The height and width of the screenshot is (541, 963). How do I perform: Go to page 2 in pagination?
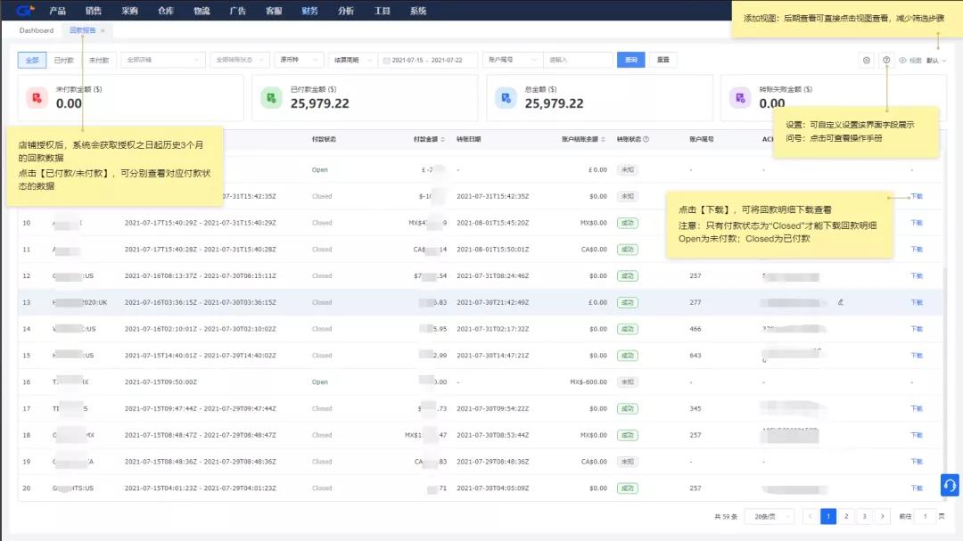pos(846,516)
